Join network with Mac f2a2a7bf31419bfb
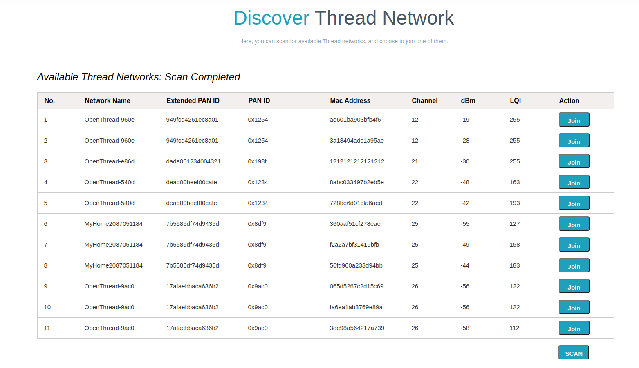This screenshot has height=368, width=639. click(574, 245)
